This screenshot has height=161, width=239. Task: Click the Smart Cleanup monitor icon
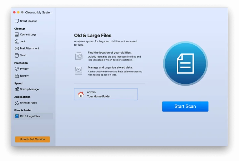[17, 21]
